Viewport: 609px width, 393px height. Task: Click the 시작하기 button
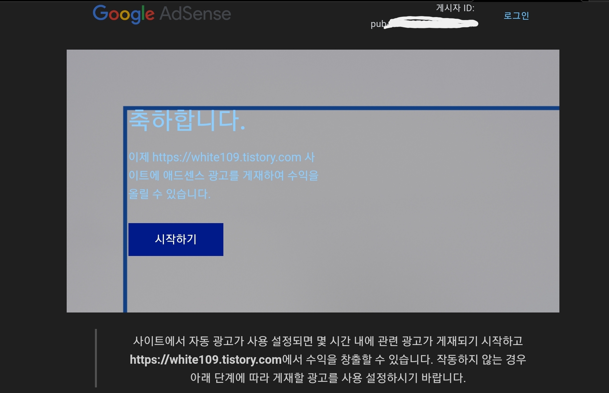(x=176, y=239)
